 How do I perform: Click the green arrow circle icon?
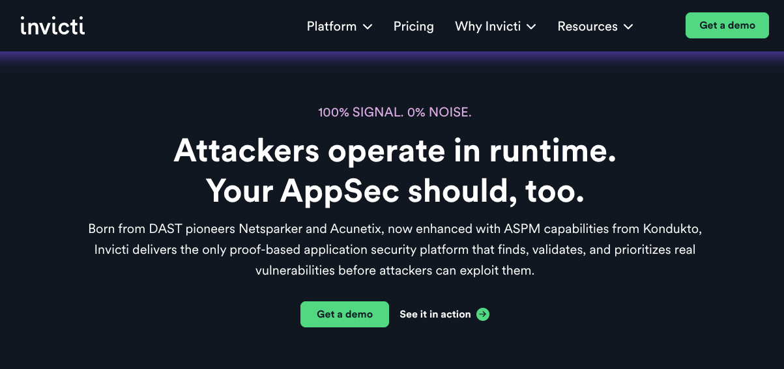point(483,314)
